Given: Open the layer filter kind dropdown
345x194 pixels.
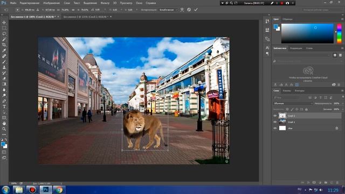Looking at the screenshot, I should point(286,97).
